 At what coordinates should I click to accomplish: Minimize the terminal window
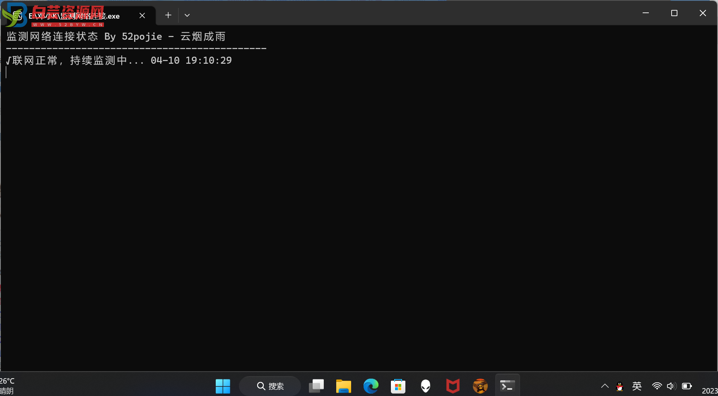(646, 13)
